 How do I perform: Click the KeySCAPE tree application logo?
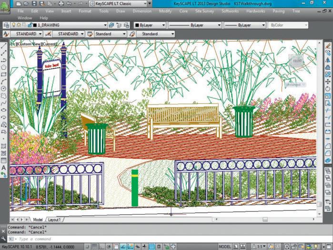5,7
